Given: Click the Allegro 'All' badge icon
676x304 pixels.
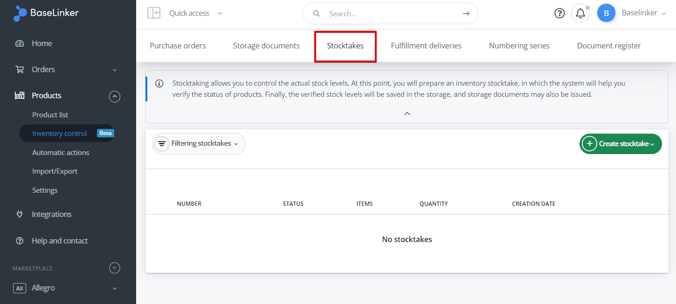Looking at the screenshot, I should click(20, 288).
